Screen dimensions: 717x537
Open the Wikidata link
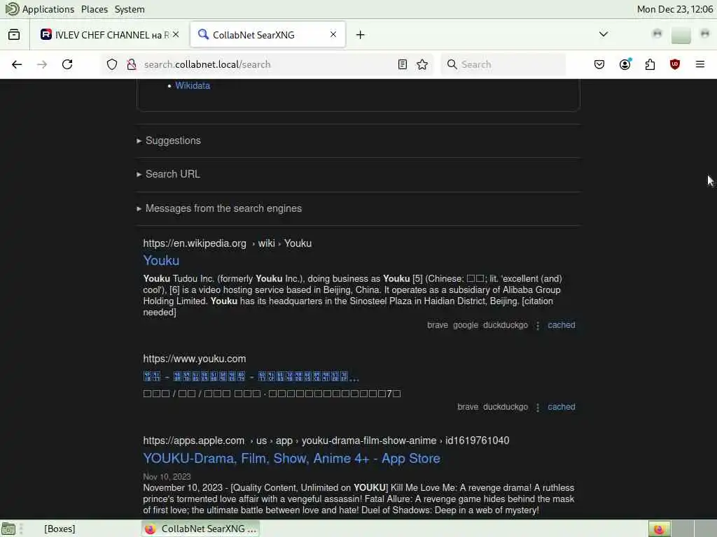193,86
